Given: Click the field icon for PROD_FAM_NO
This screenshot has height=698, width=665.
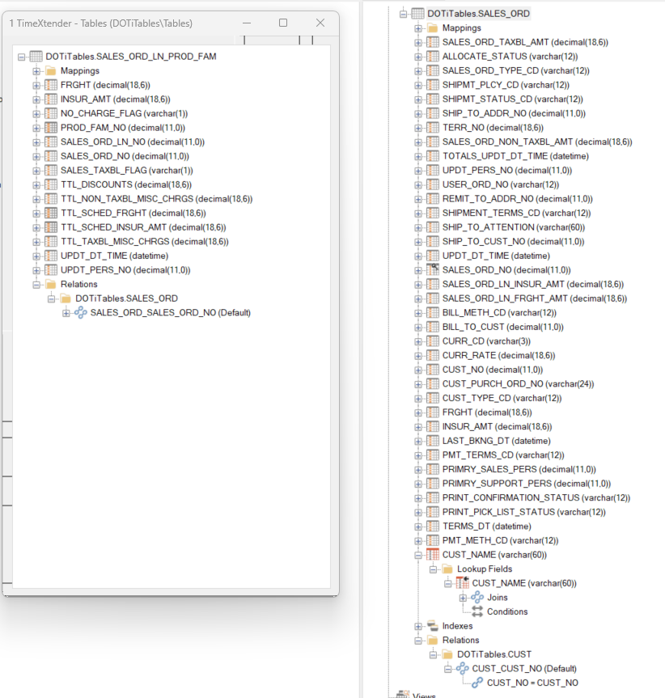Looking at the screenshot, I should point(51,128).
